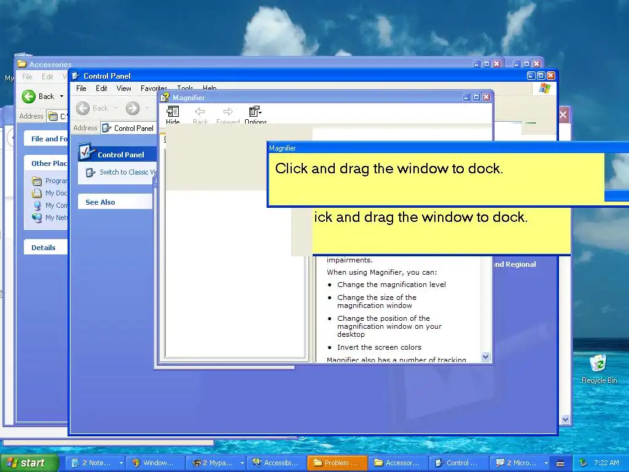Click 'Invert the screen colors' help text

click(379, 347)
